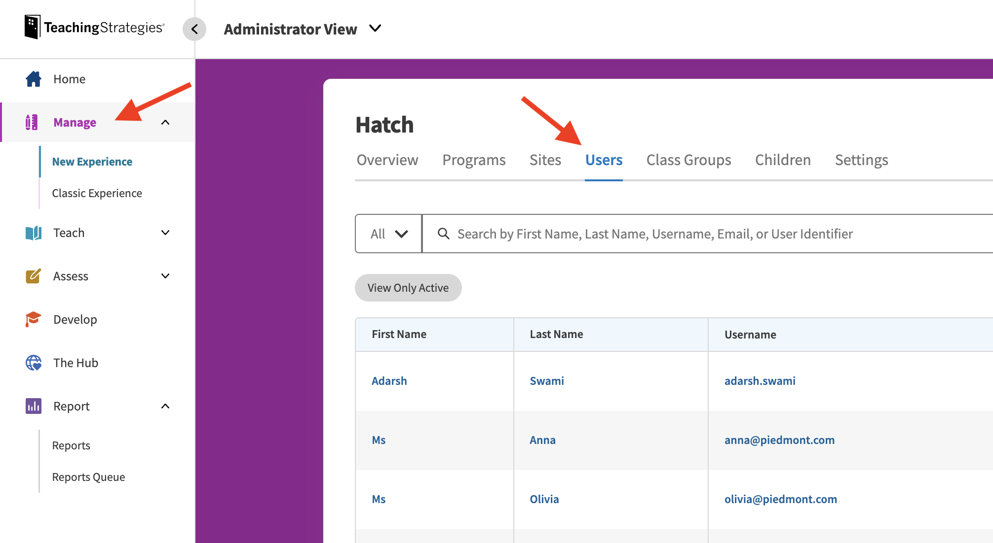The width and height of the screenshot is (993, 543).
Task: Collapse the Manage section chevron
Action: pos(165,122)
